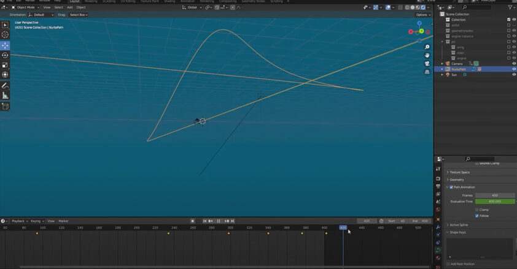This screenshot has width=517, height=269.
Task: Click the zoom magnifier viewport gizmo
Action: 427,47
